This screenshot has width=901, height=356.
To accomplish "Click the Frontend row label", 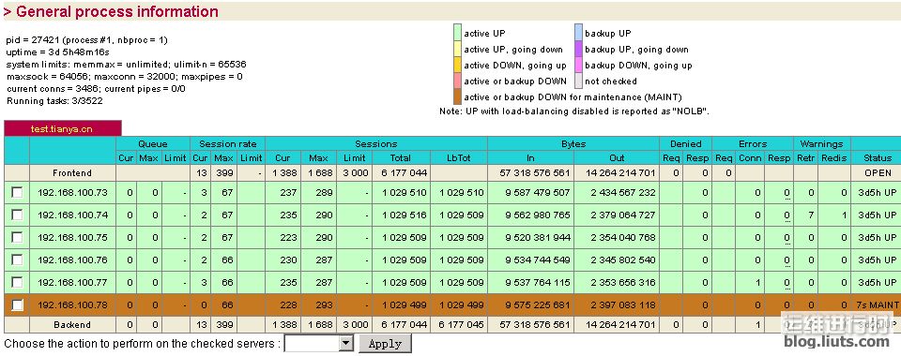I will (x=72, y=172).
